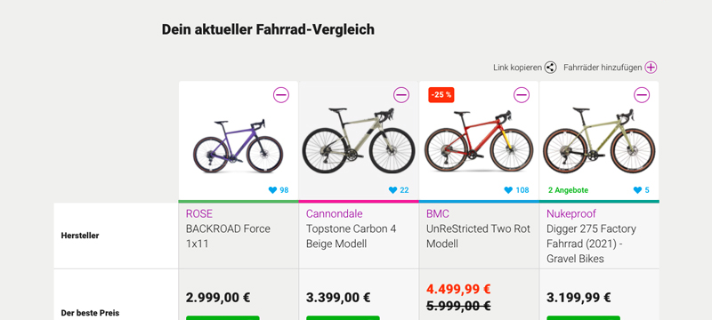Viewport: 712px width, 320px height.
Task: Click the -25 % discount badge
Action: coord(441,95)
